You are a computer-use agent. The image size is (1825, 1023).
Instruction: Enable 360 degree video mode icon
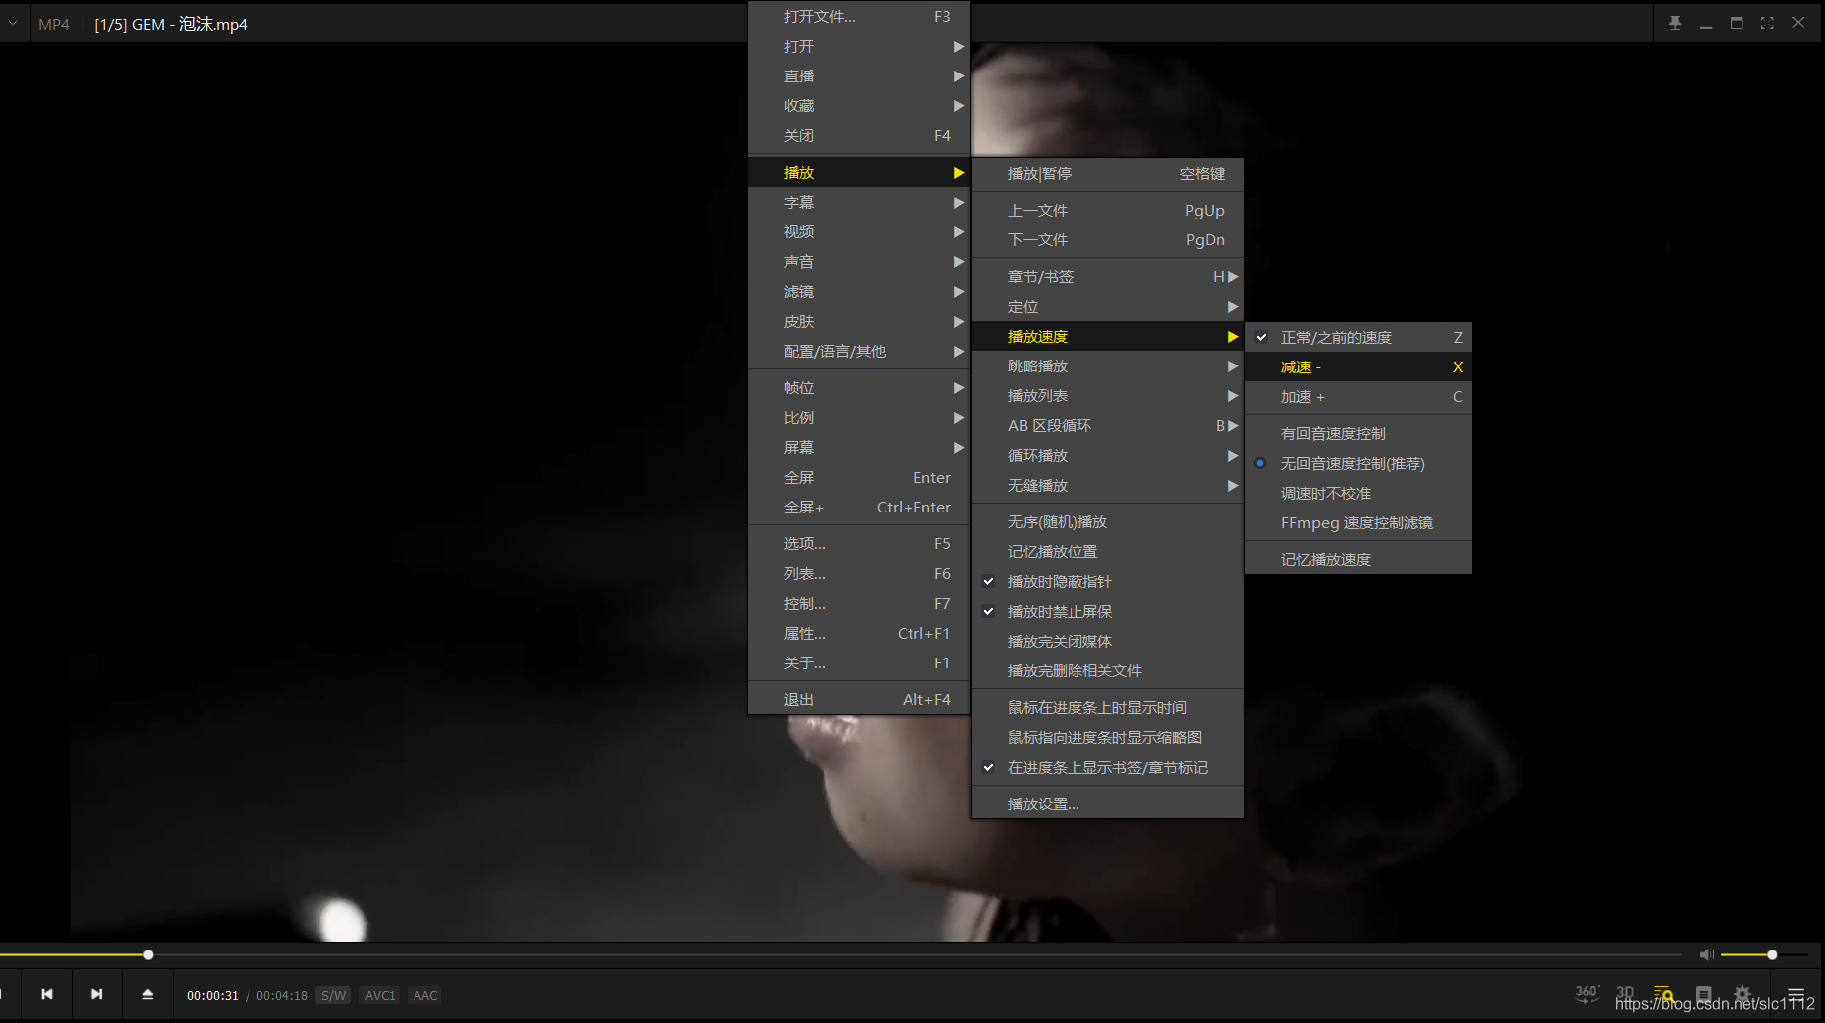coord(1587,993)
